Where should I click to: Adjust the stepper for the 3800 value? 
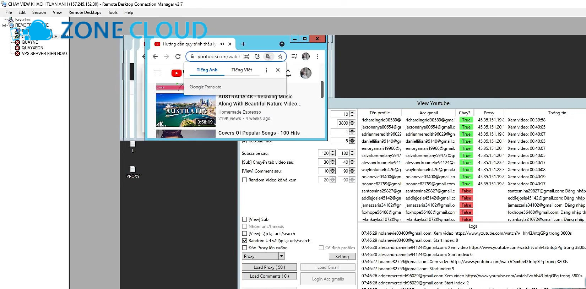[x=352, y=123]
